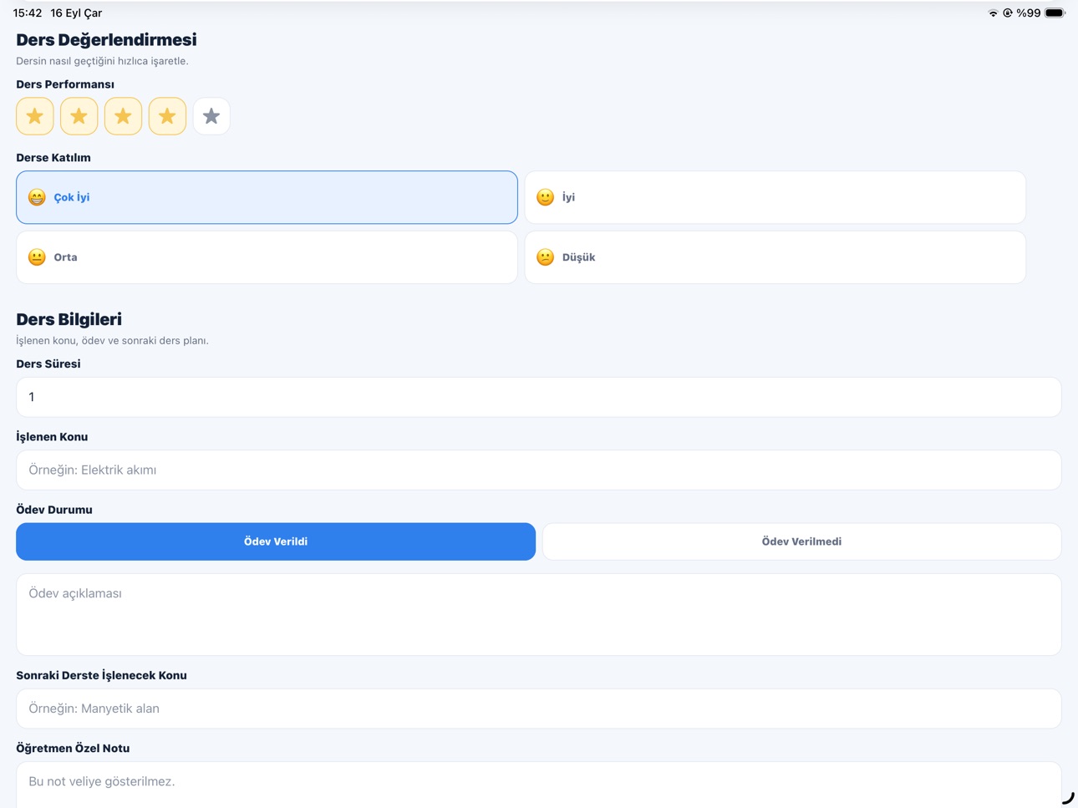Set lesson performance to four stars
The width and height of the screenshot is (1078, 808).
[167, 116]
